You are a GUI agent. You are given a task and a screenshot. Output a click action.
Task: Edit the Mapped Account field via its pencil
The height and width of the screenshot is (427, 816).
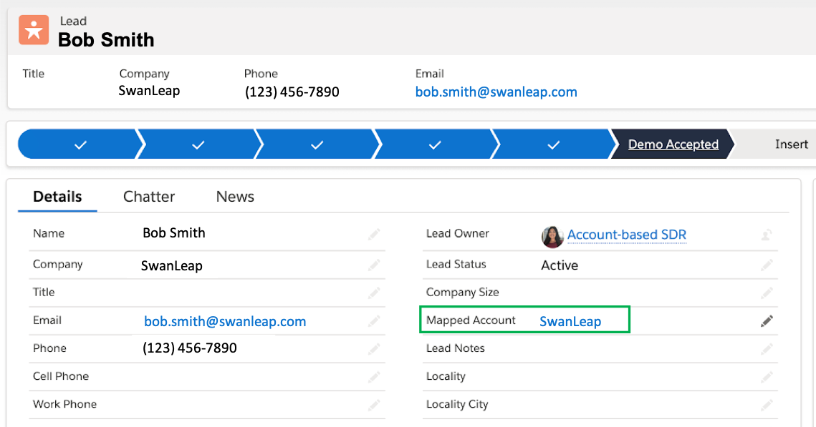click(x=767, y=322)
